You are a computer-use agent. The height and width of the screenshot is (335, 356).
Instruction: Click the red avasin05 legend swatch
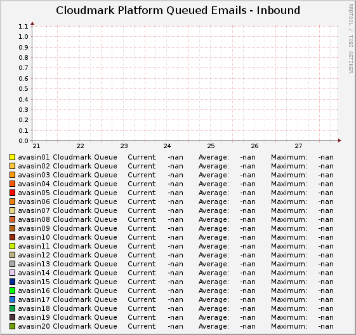coord(12,193)
